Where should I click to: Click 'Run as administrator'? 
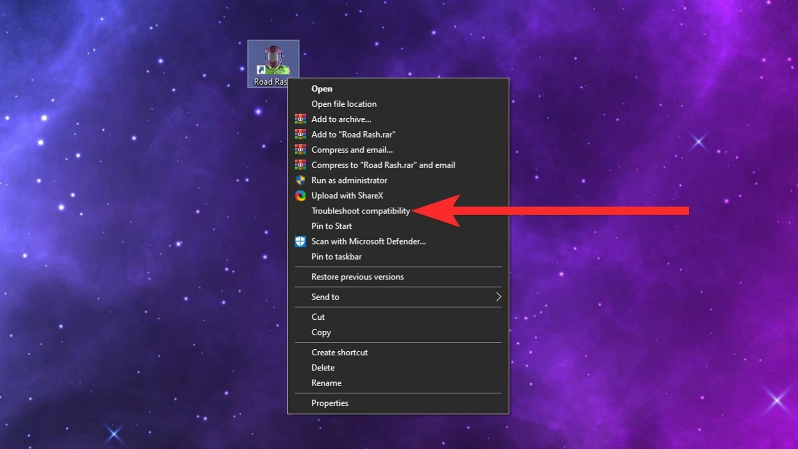349,180
